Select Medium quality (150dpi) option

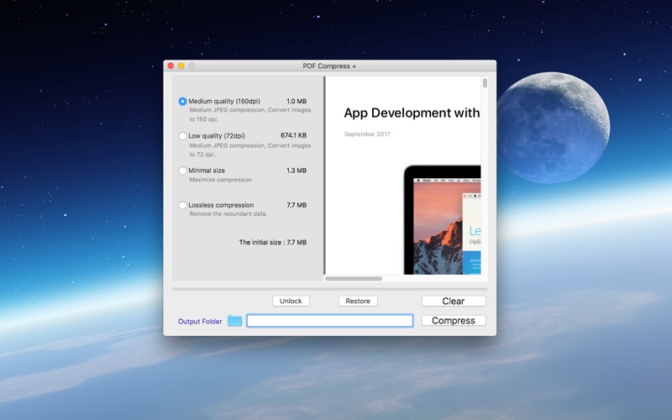click(x=182, y=101)
